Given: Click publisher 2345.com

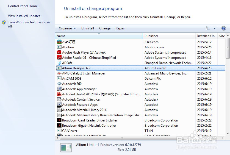Looking at the screenshot, I should (151, 42).
